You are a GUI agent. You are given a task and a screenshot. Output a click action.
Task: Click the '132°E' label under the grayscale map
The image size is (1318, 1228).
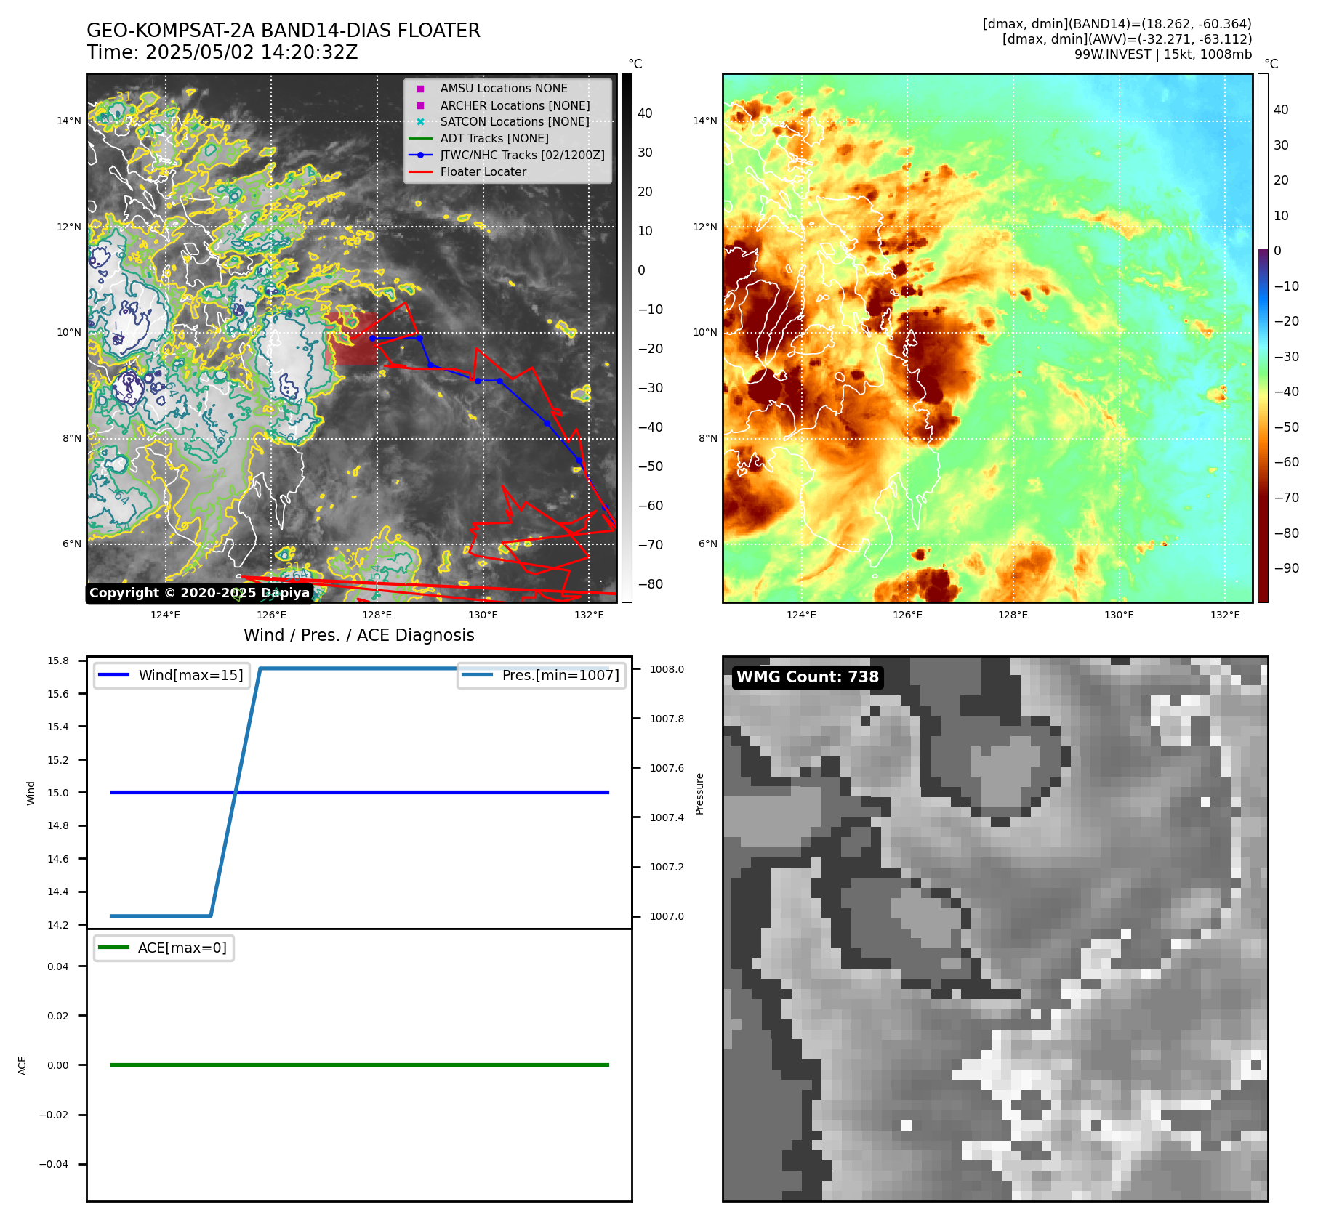pyautogui.click(x=589, y=615)
